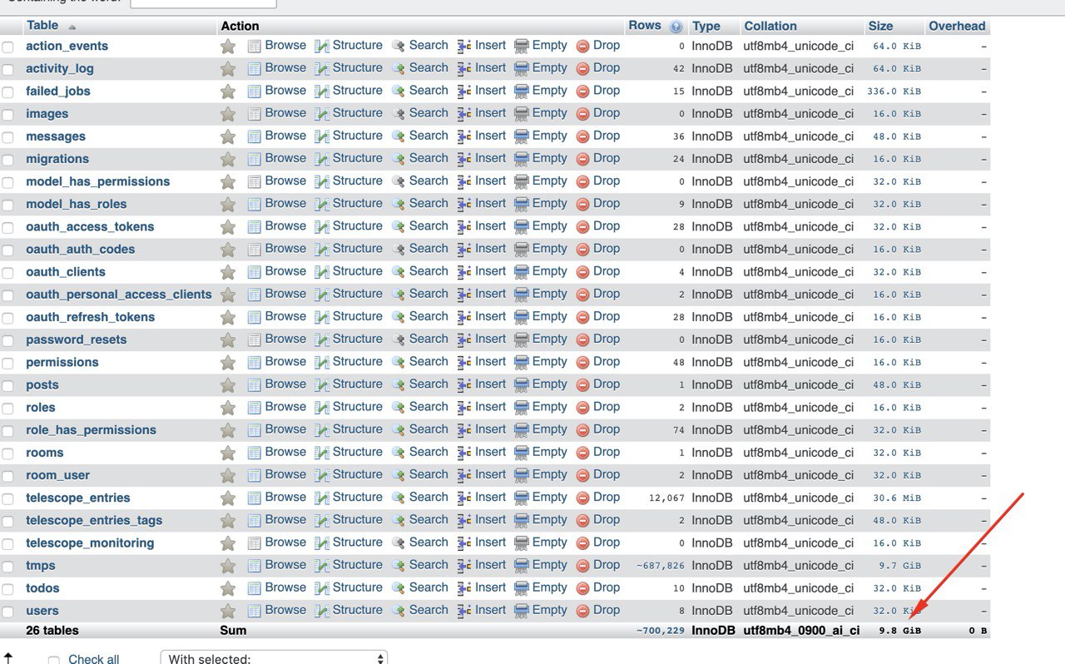Click Insert icon in roles row

point(465,408)
